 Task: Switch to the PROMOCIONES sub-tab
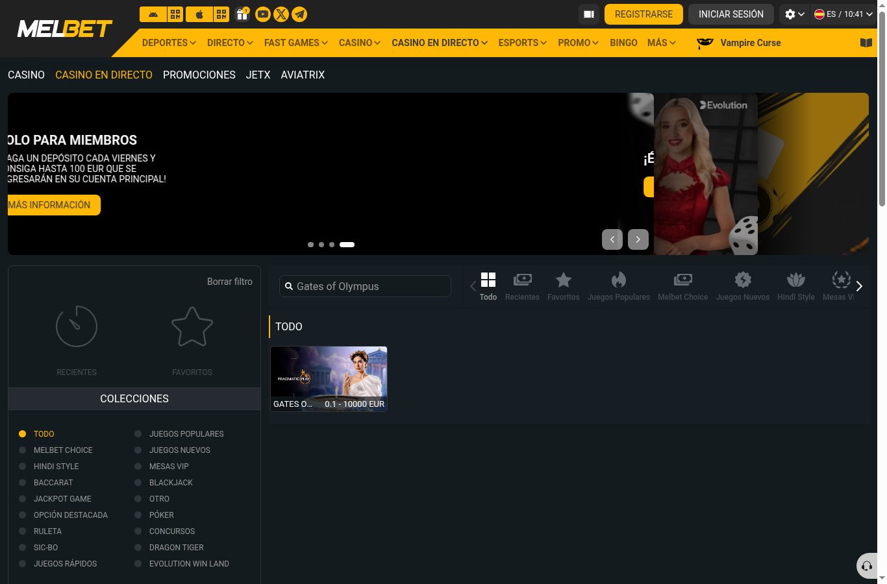point(199,75)
